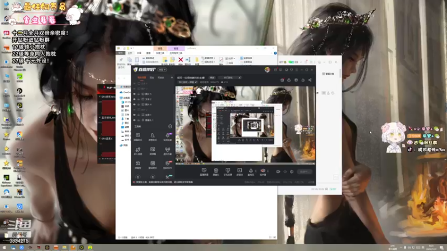
Task: Collapse the toolbox section with minus icon
Action: tap(170, 127)
